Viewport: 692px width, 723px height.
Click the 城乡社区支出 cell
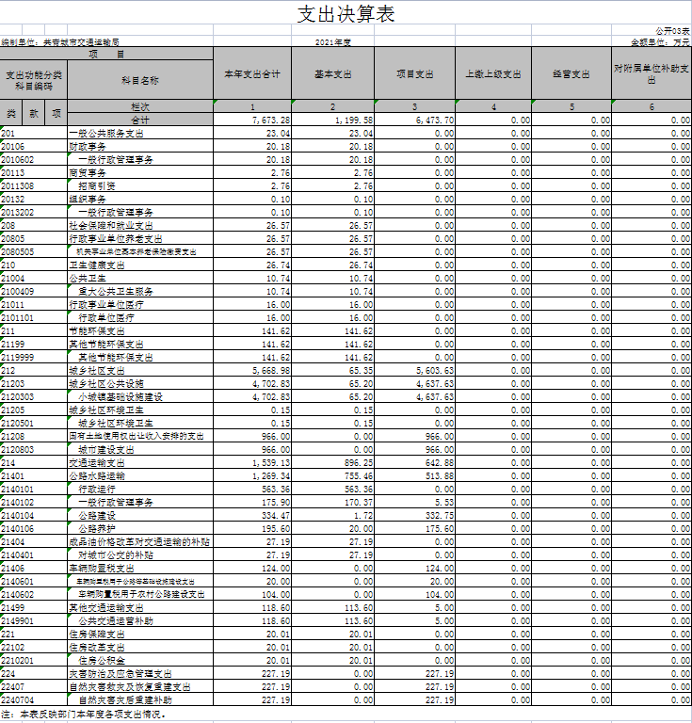click(96, 371)
